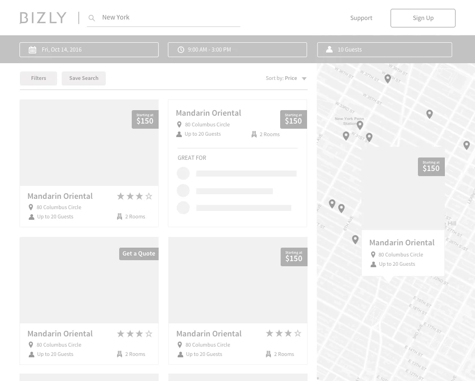Image resolution: width=475 pixels, height=381 pixels.
Task: Click the map popup Up to 20 Guests text
Action: [x=397, y=264]
